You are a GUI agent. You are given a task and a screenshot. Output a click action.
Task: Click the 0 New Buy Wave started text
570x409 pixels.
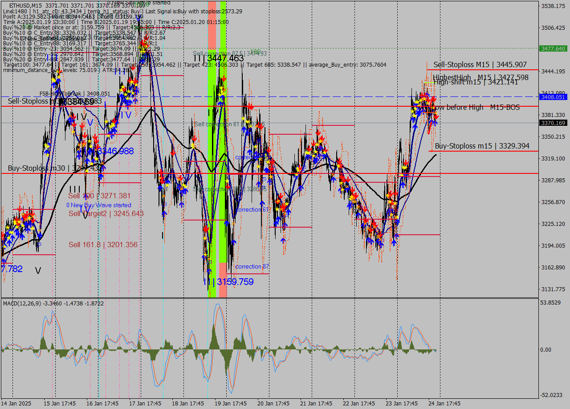point(99,205)
